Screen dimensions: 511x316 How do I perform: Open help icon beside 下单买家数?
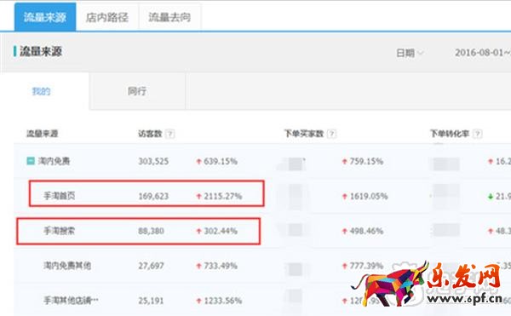coord(331,134)
